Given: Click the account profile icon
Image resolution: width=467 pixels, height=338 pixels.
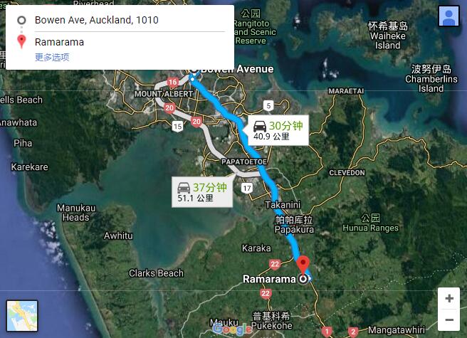Looking at the screenshot, I should pyautogui.click(x=448, y=16).
